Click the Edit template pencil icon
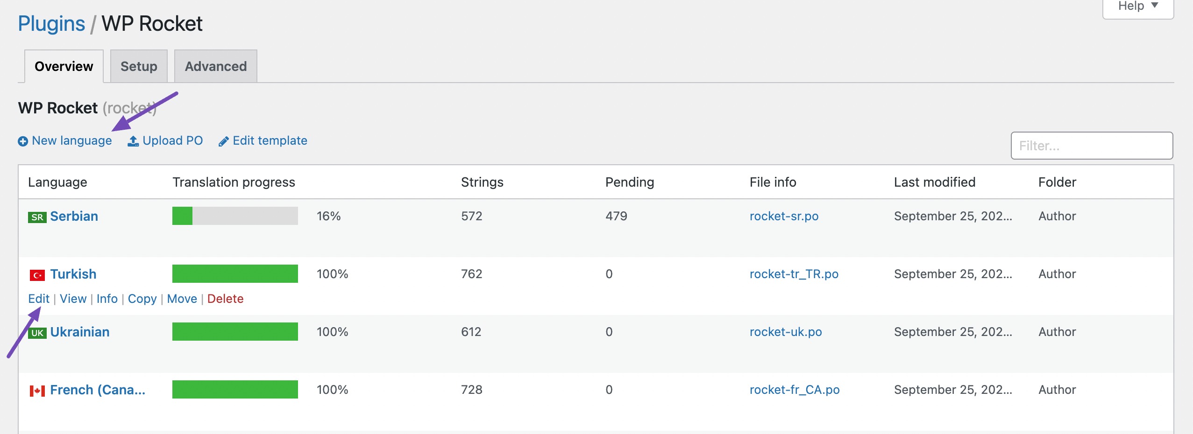Screen dimensions: 1193x434 [224, 141]
